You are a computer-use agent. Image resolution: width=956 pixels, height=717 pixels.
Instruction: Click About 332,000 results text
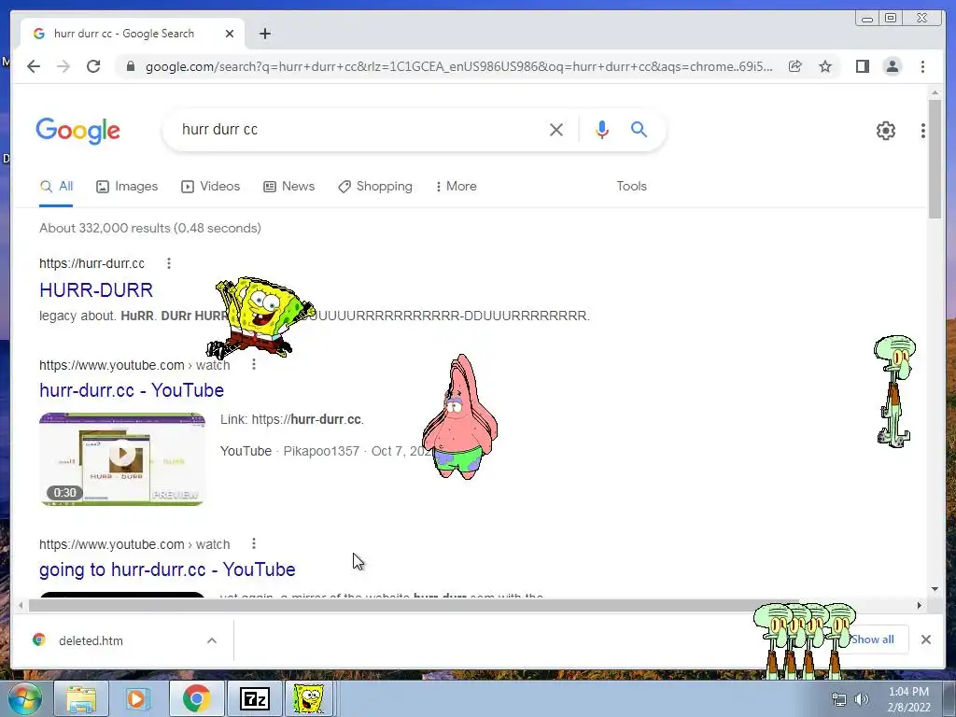150,228
